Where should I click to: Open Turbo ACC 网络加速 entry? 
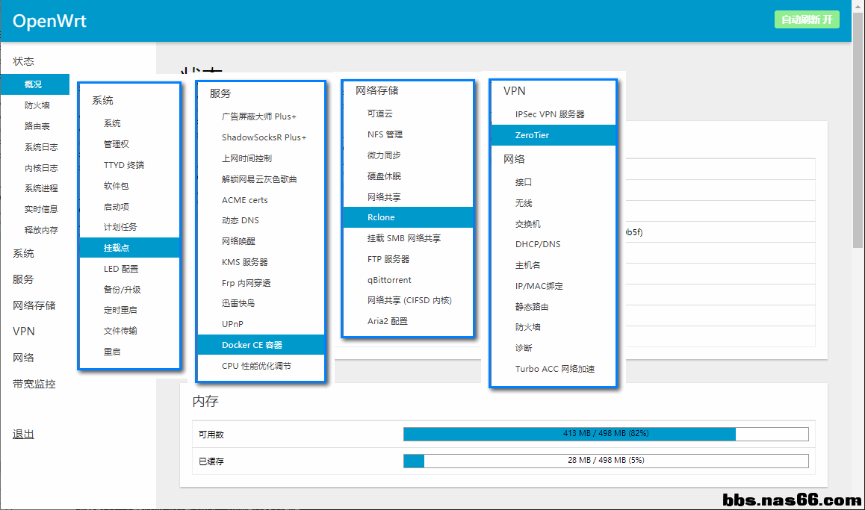pos(554,369)
